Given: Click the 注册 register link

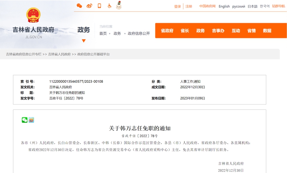Looking at the screenshot, I should click(x=189, y=6).
